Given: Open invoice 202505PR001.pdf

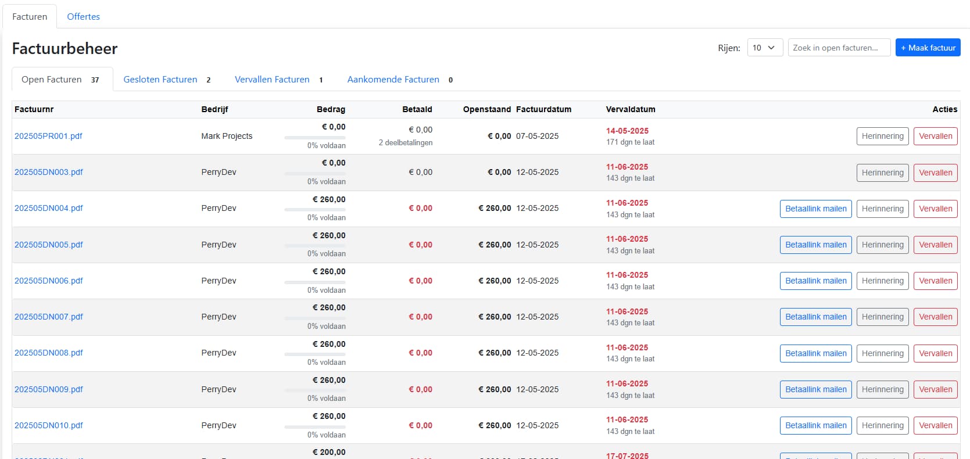Looking at the screenshot, I should 48,136.
